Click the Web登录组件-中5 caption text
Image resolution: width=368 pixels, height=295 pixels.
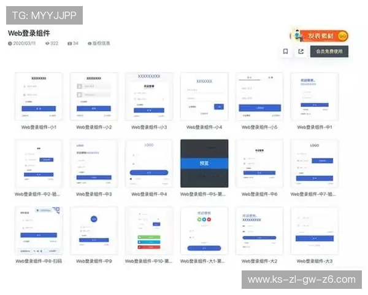[x=203, y=194]
